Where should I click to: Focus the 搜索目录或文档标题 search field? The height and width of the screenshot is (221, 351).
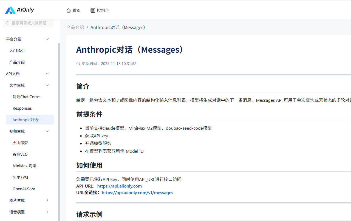28,23
